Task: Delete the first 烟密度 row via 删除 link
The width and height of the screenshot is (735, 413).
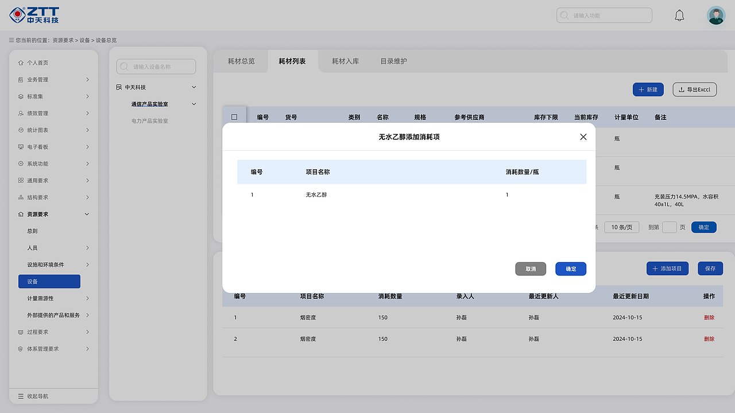Action: (x=710, y=317)
